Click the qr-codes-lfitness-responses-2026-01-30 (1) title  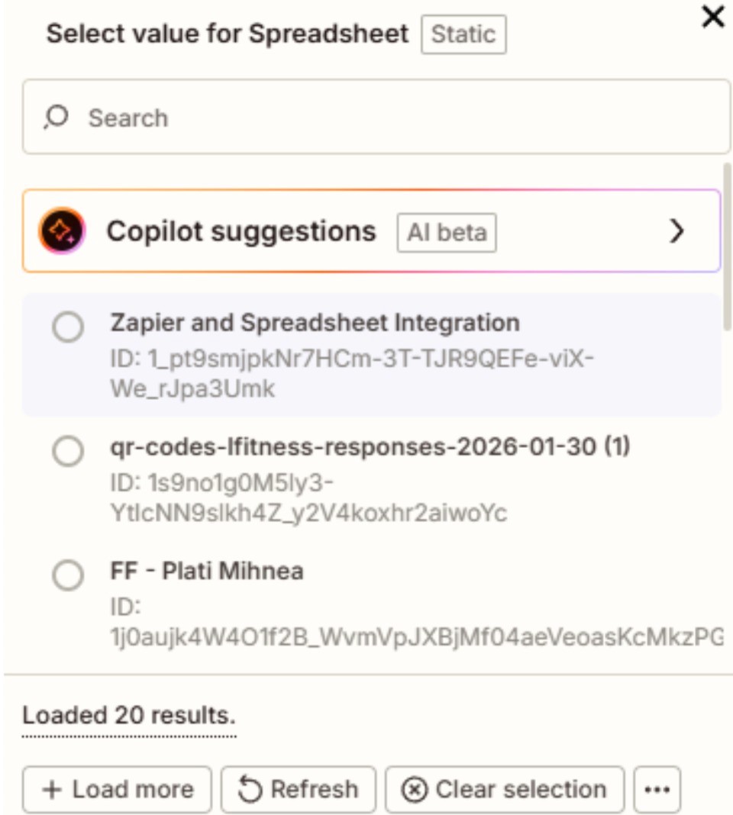point(370,447)
